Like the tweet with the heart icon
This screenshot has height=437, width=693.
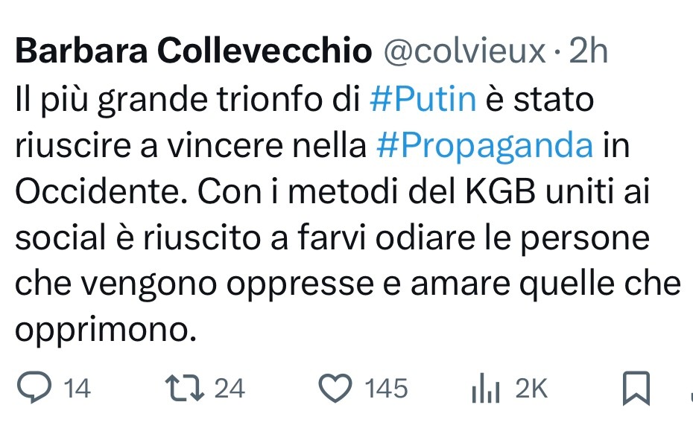pos(335,388)
